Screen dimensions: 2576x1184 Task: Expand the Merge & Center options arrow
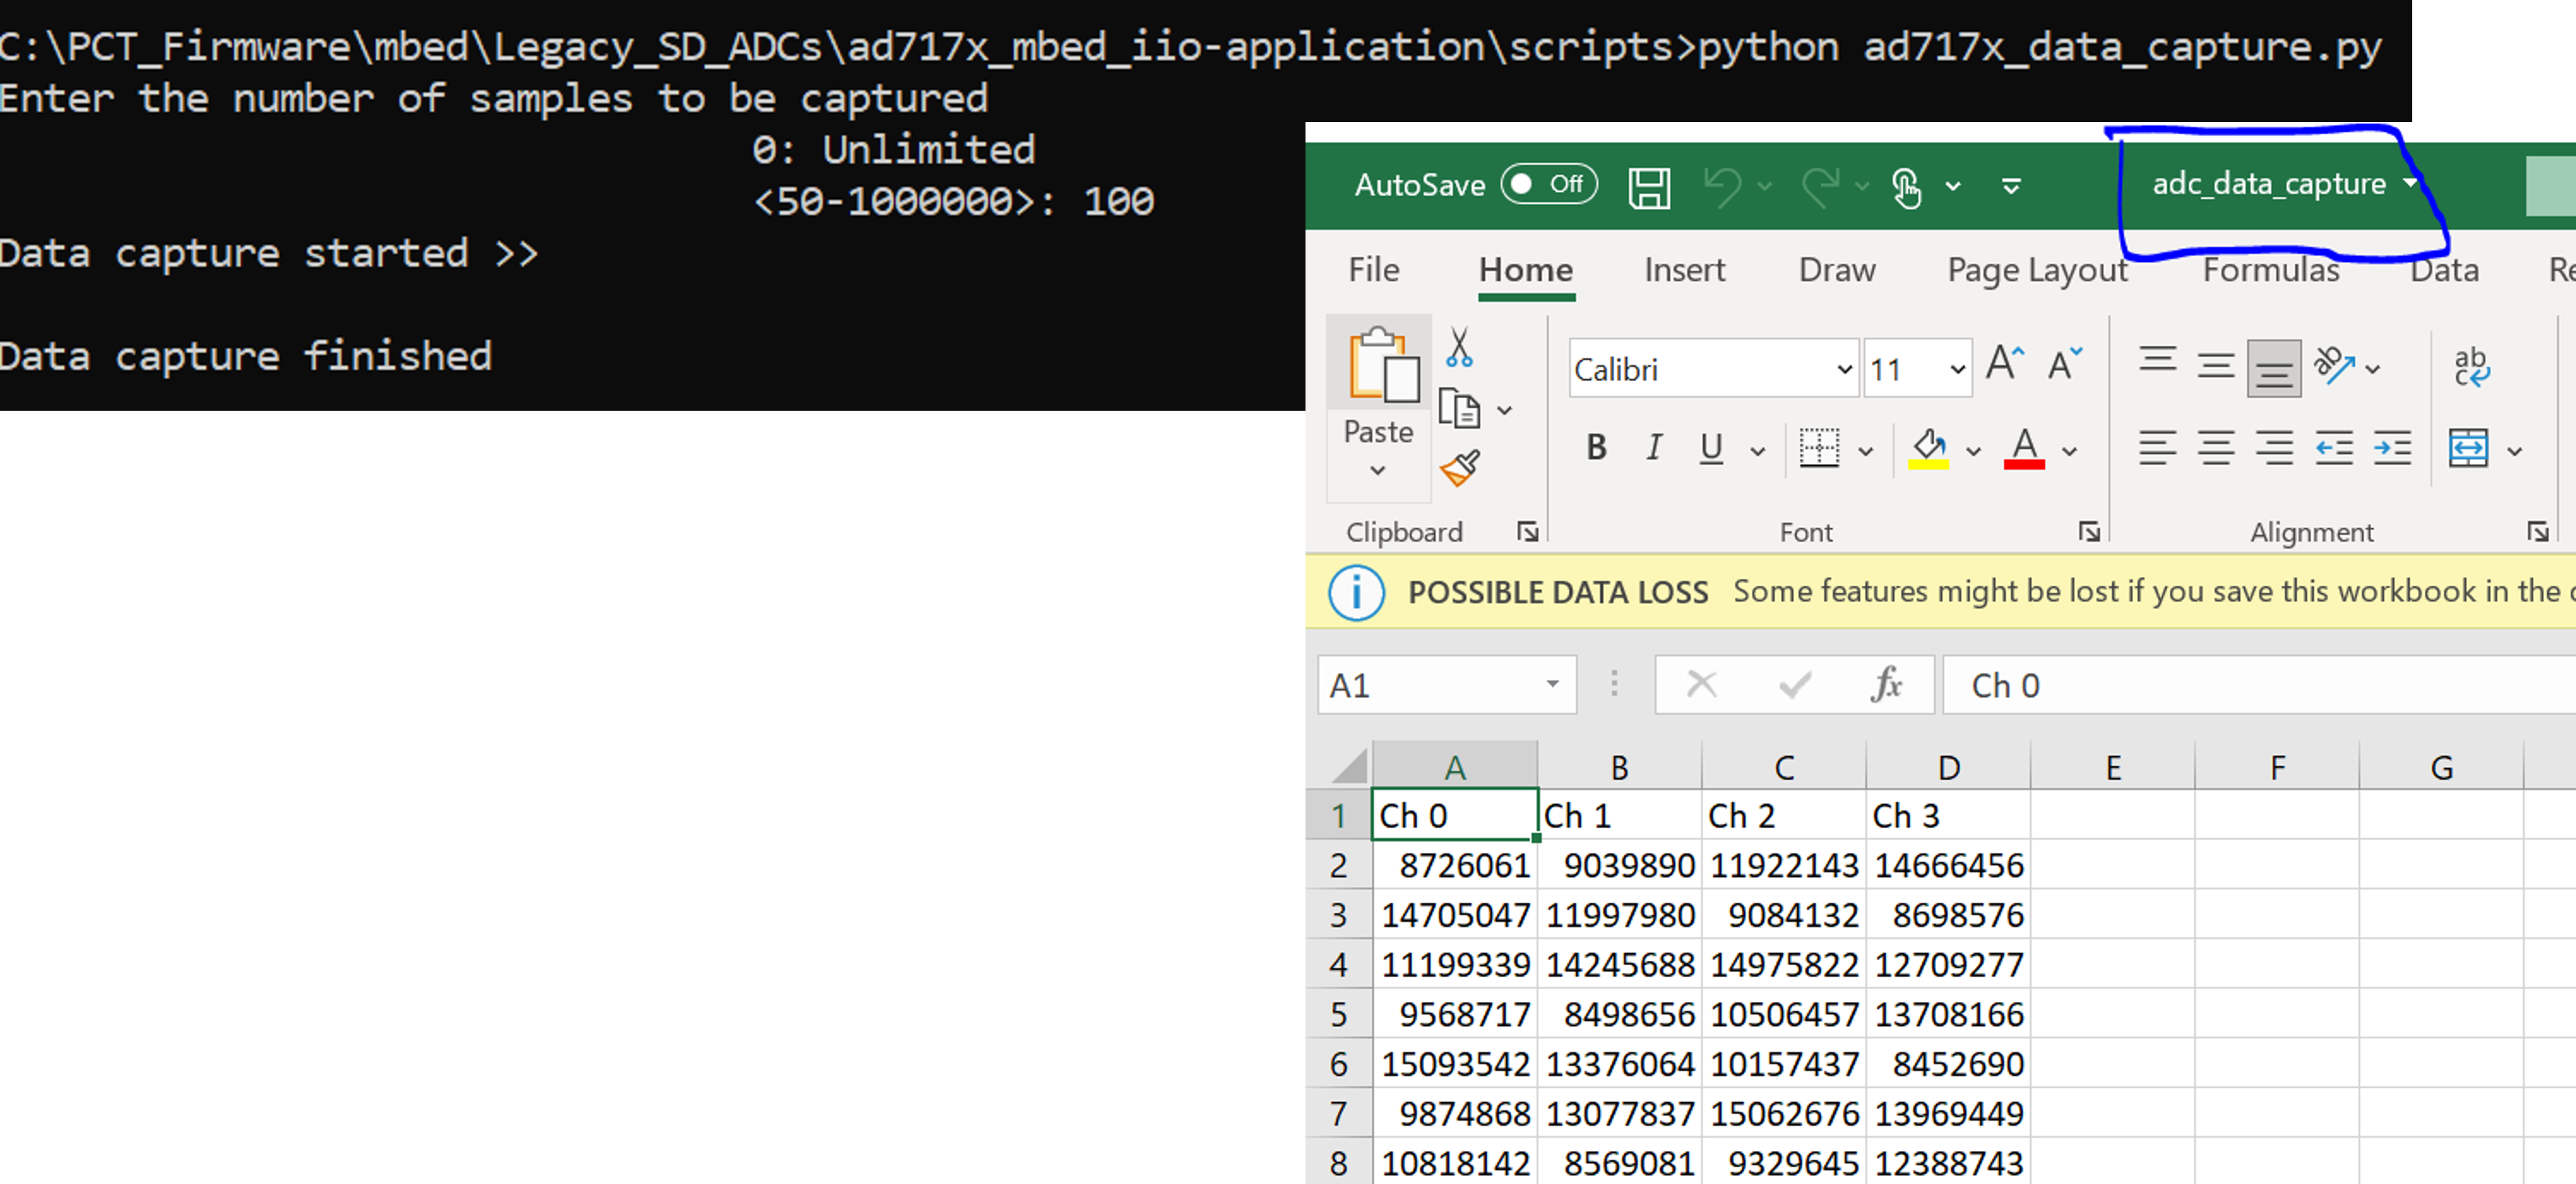tap(2514, 451)
